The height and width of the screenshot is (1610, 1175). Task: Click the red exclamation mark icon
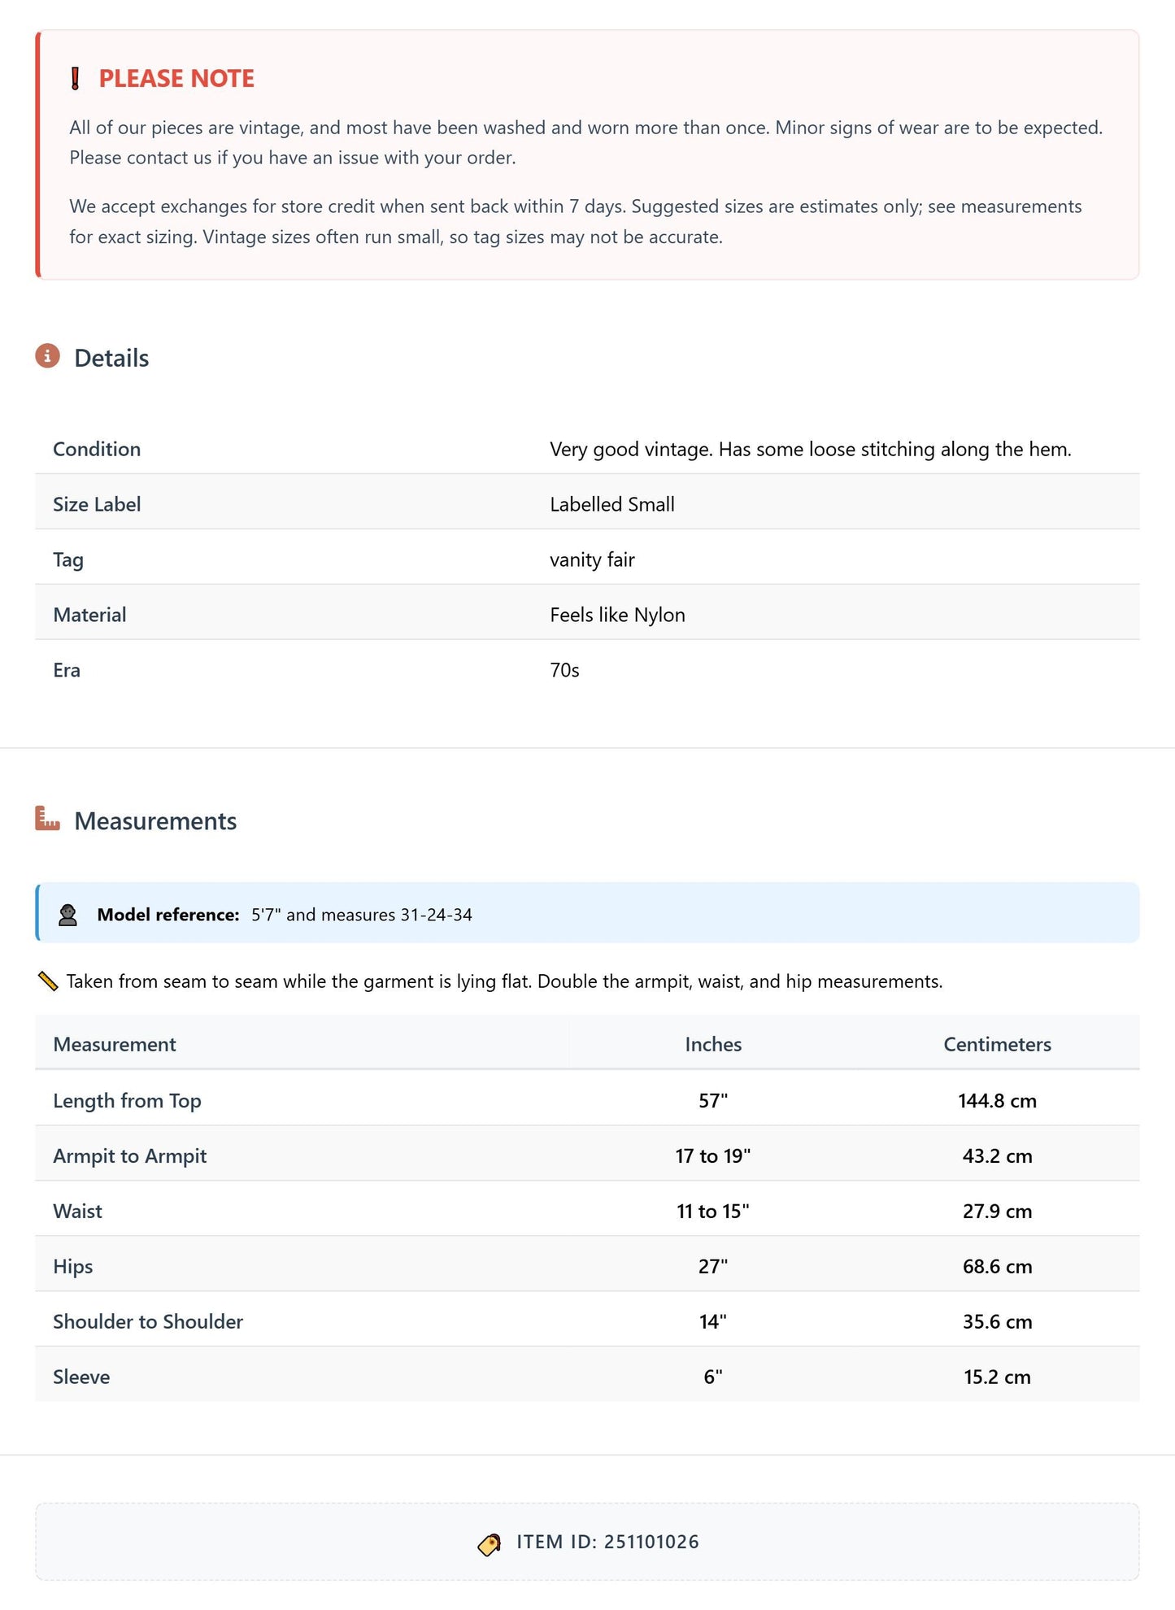pyautogui.click(x=75, y=79)
